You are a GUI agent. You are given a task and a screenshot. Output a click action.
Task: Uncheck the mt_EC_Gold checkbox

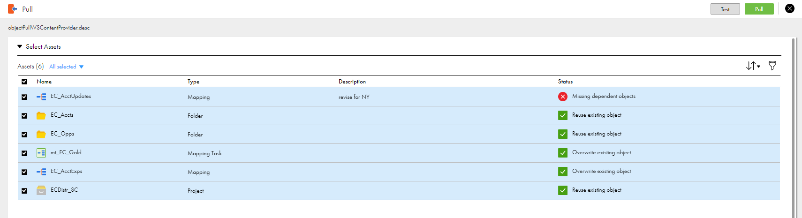[x=24, y=153]
